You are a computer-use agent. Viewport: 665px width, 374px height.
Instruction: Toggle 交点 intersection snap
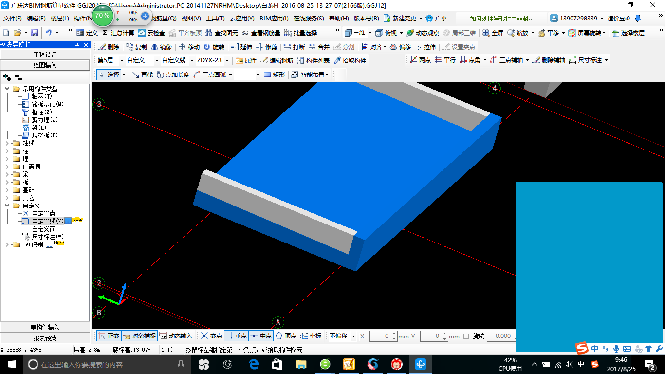coord(211,336)
